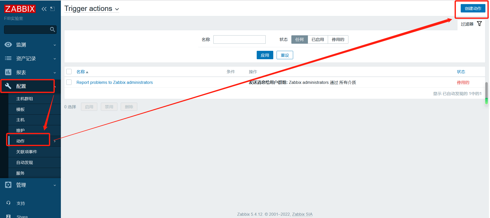This screenshot has width=490, height=218.
Task: Click the filter funnel icon
Action: [479, 24]
